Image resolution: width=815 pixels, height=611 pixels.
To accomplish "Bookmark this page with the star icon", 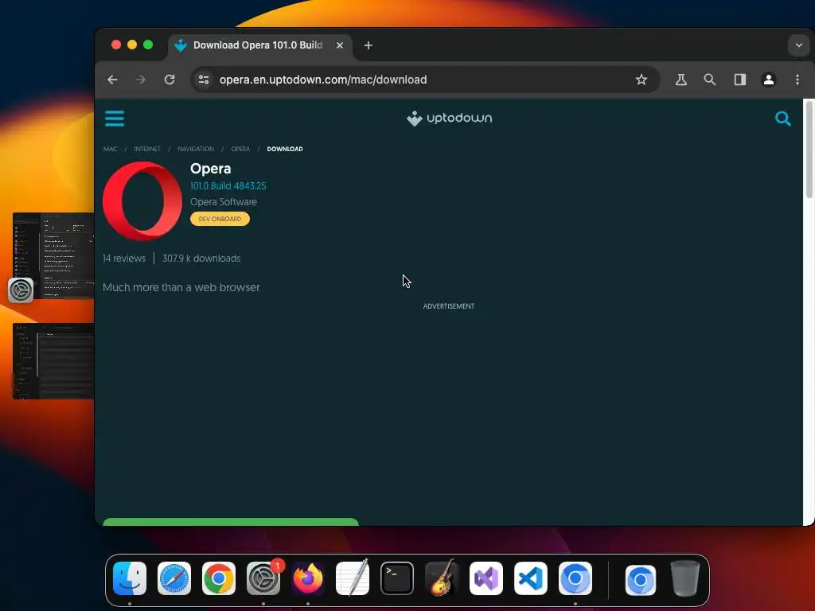I will tap(641, 80).
